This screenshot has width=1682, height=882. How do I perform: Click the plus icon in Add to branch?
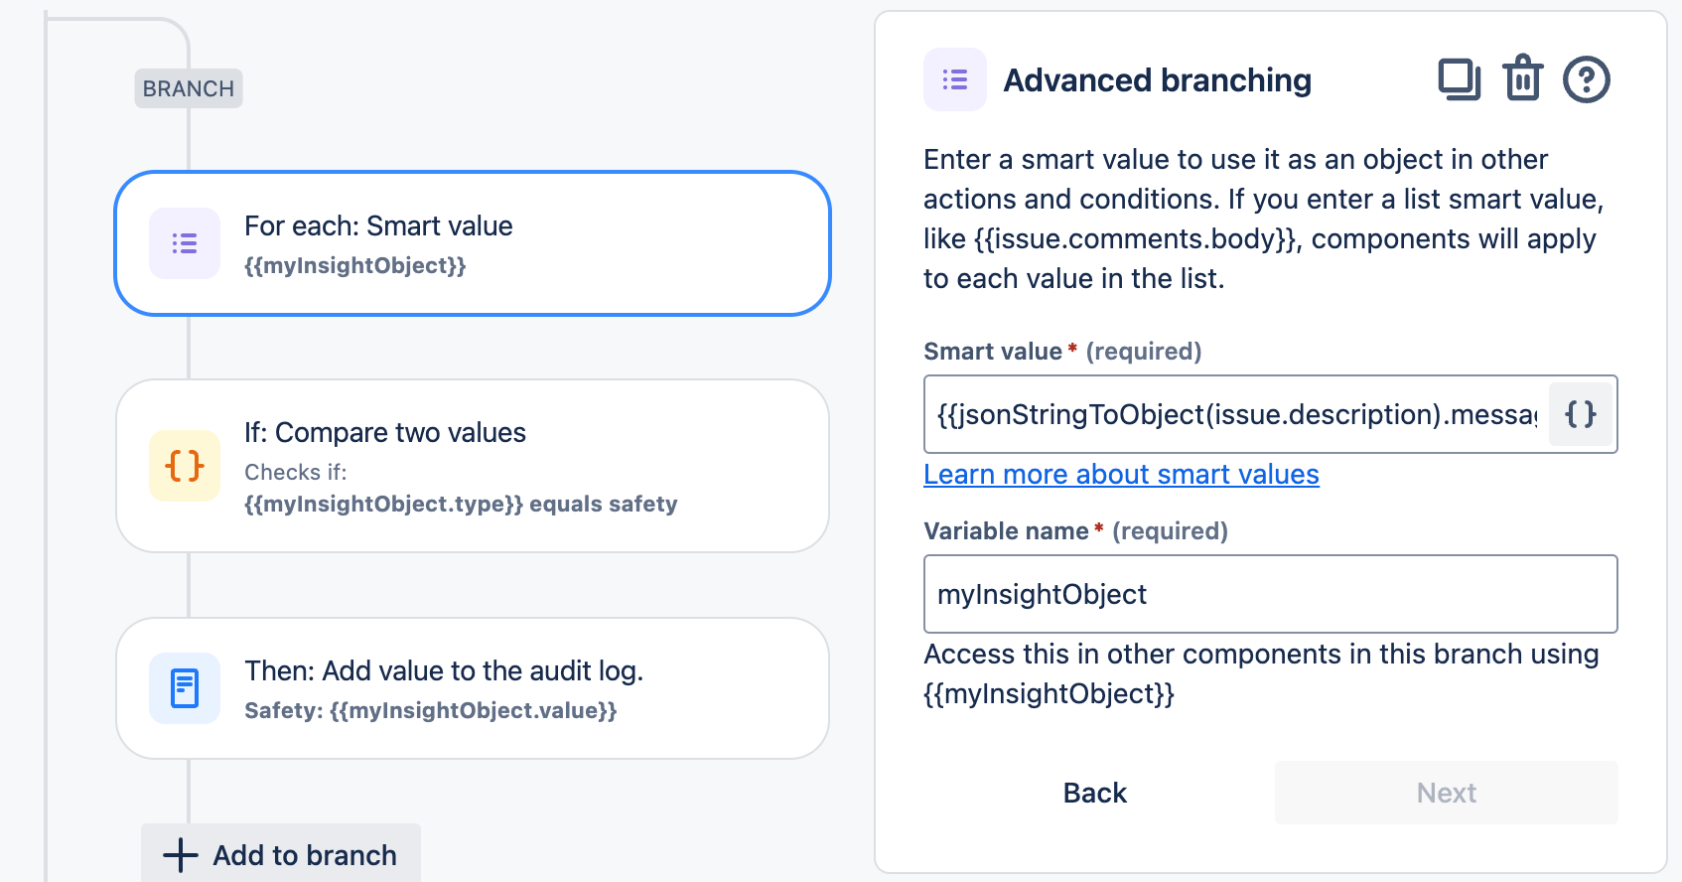(181, 855)
